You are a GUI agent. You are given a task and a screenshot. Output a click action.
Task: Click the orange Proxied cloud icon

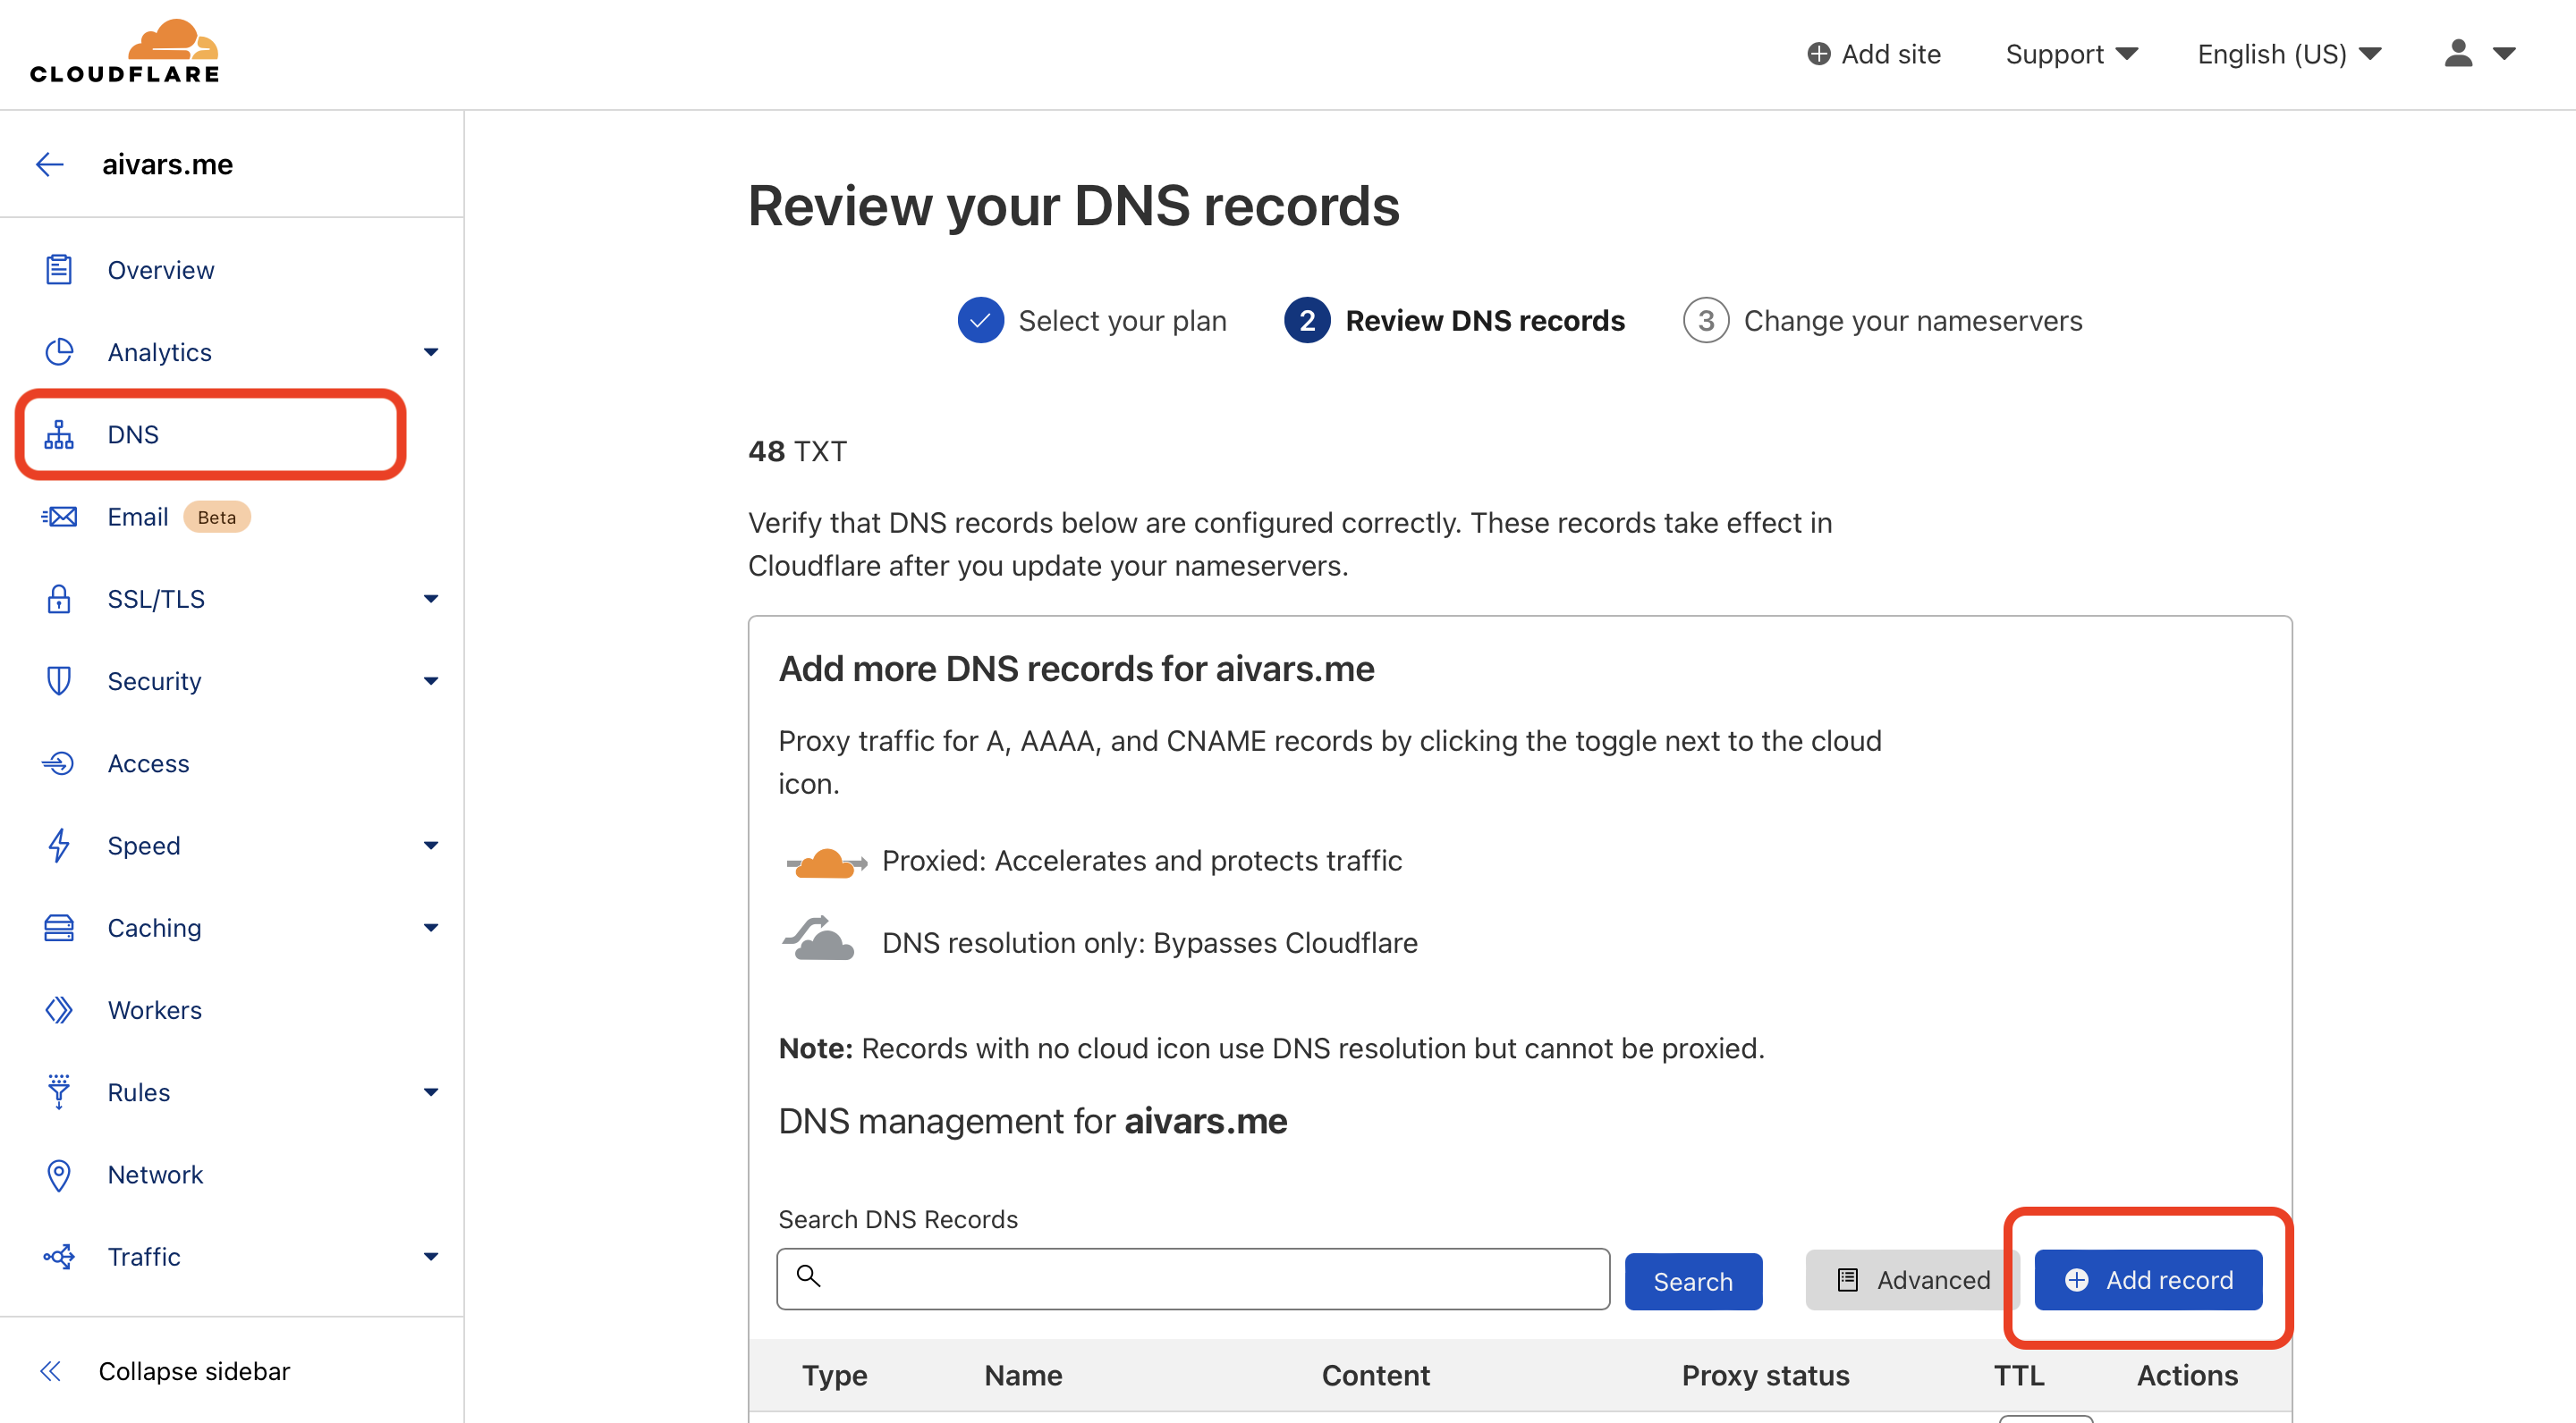(x=826, y=863)
